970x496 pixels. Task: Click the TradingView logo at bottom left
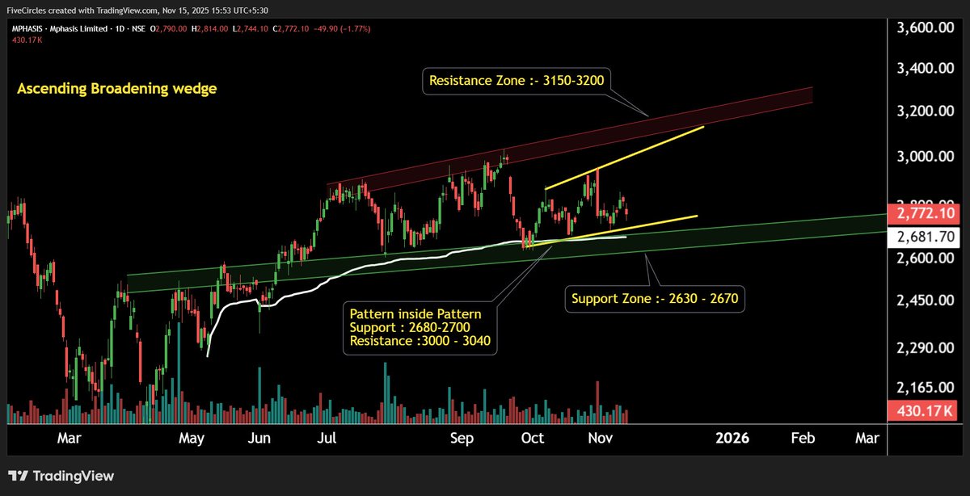coord(61,477)
